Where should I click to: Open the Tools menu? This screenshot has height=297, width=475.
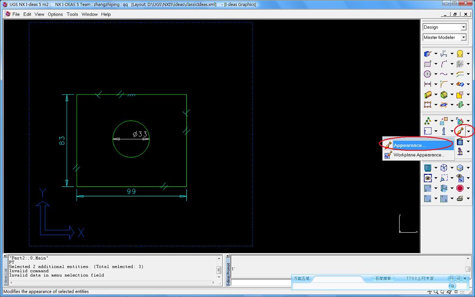[72, 14]
